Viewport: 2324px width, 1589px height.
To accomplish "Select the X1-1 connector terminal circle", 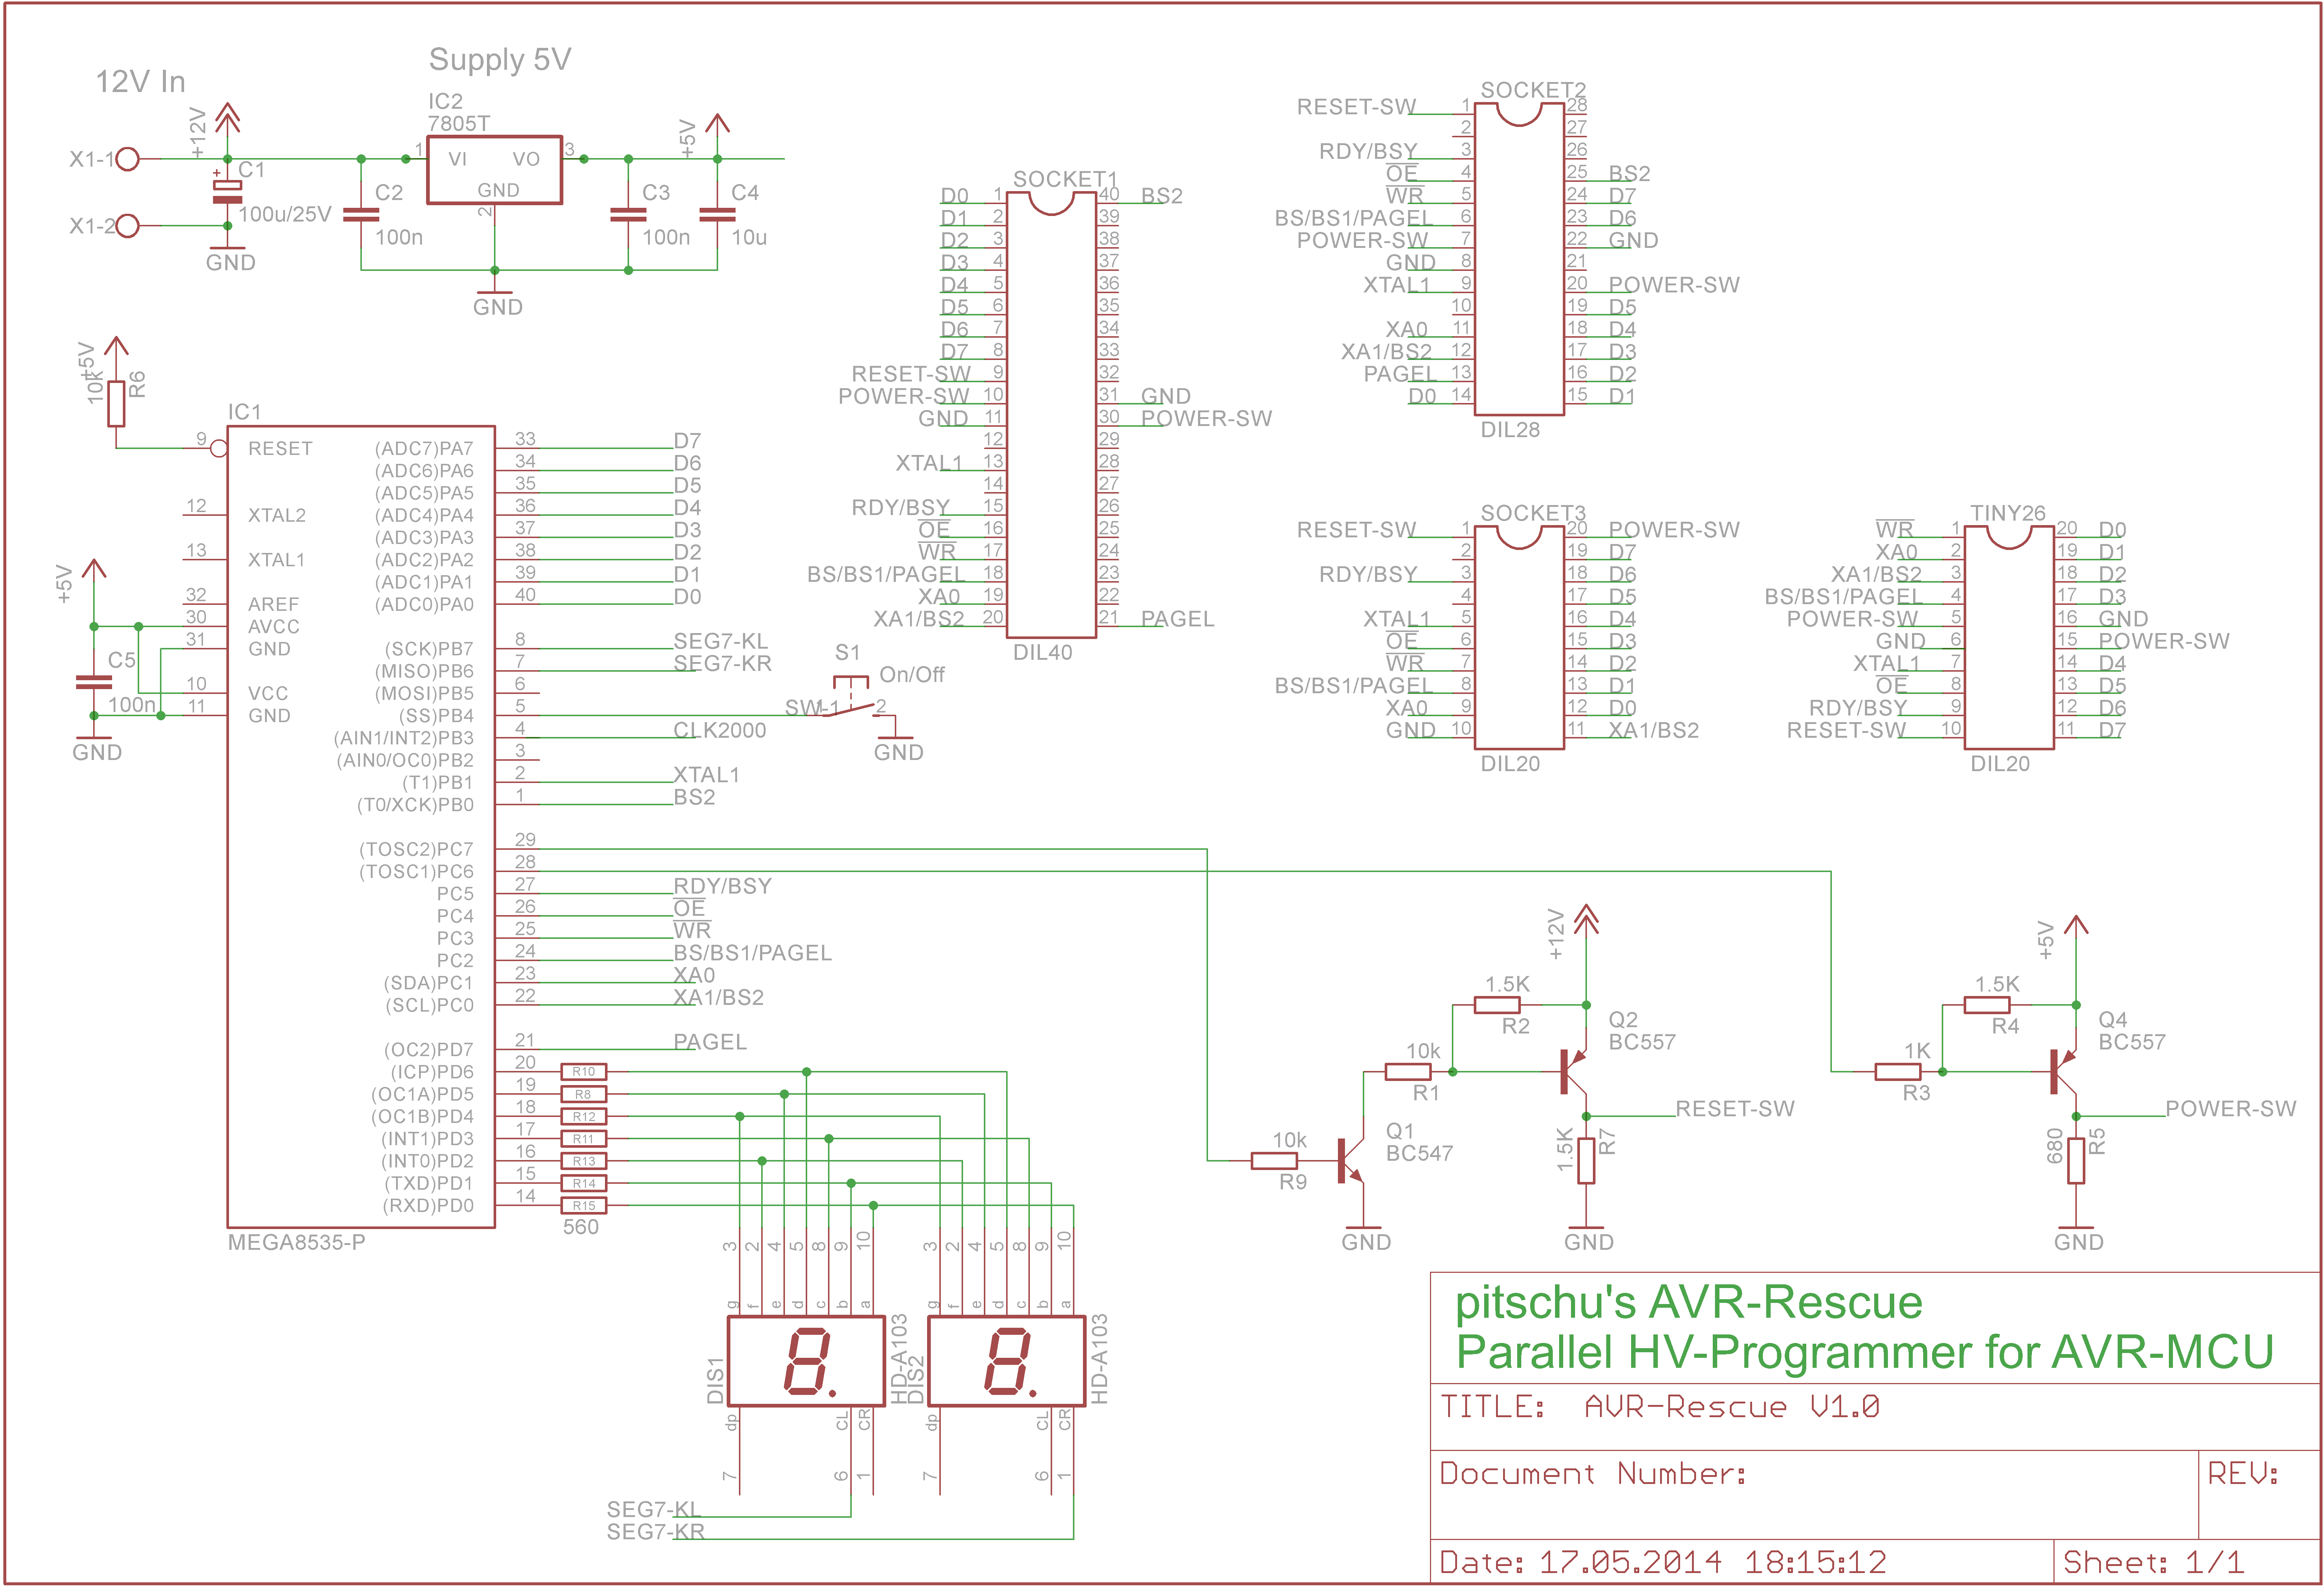I will 127,159.
